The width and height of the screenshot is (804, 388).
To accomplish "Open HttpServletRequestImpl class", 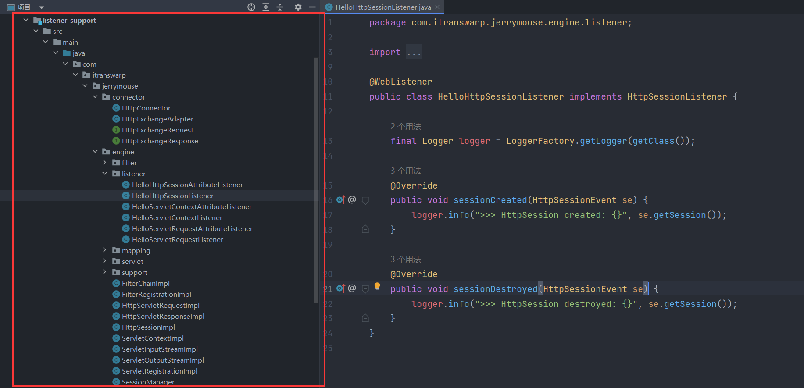I will (161, 305).
